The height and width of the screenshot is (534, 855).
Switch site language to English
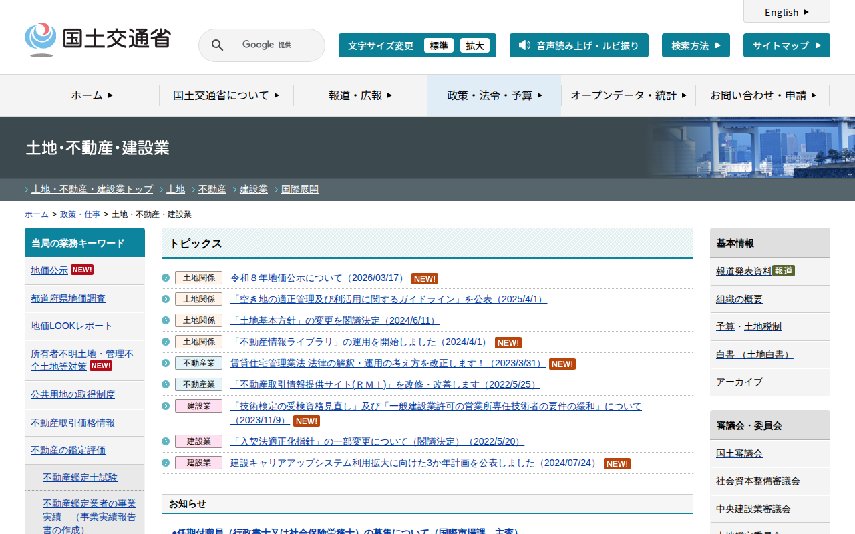click(786, 12)
